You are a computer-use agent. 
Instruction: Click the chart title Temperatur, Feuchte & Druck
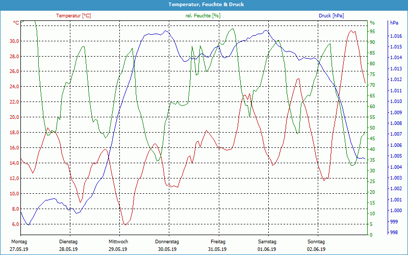coord(206,5)
